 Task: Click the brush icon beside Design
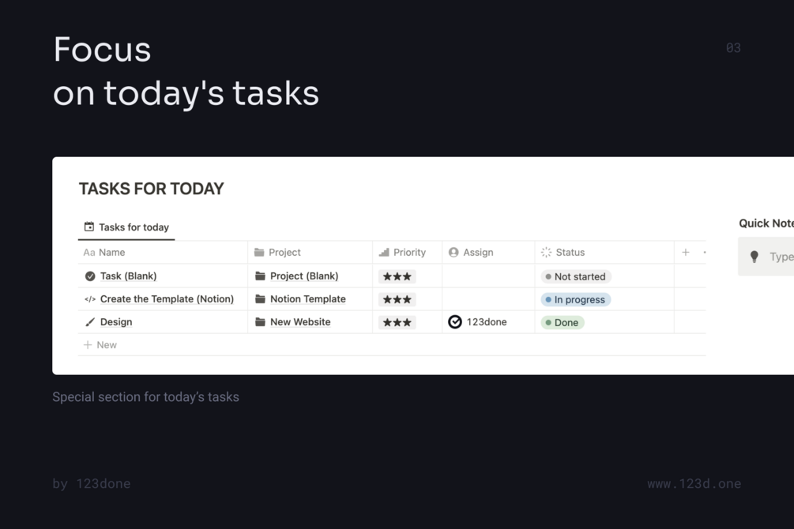click(x=90, y=322)
